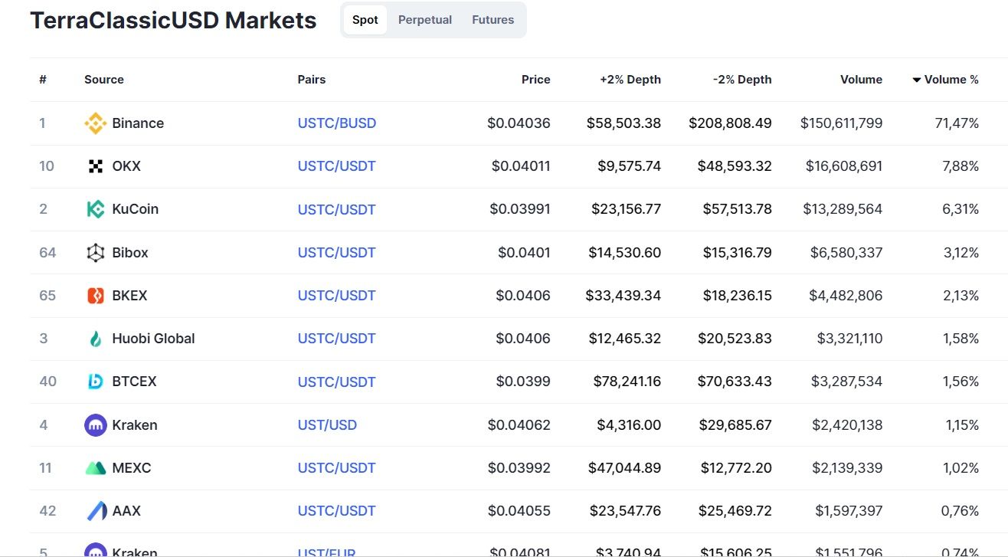Click the MEXC logo icon

pos(95,468)
